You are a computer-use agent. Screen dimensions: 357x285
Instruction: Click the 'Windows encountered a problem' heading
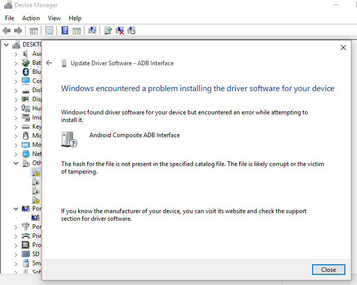(197, 89)
